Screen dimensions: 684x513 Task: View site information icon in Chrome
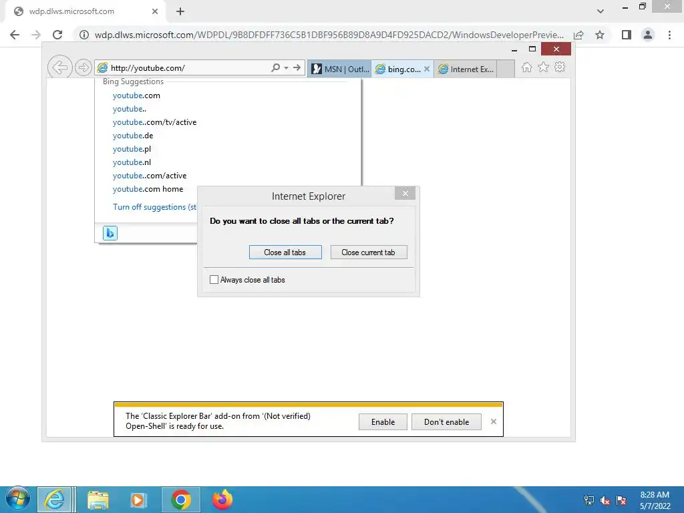point(83,35)
